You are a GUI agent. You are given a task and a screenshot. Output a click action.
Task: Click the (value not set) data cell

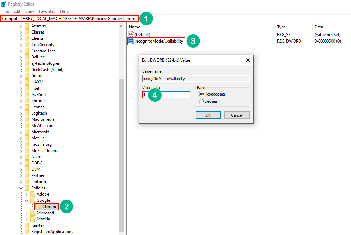327,34
